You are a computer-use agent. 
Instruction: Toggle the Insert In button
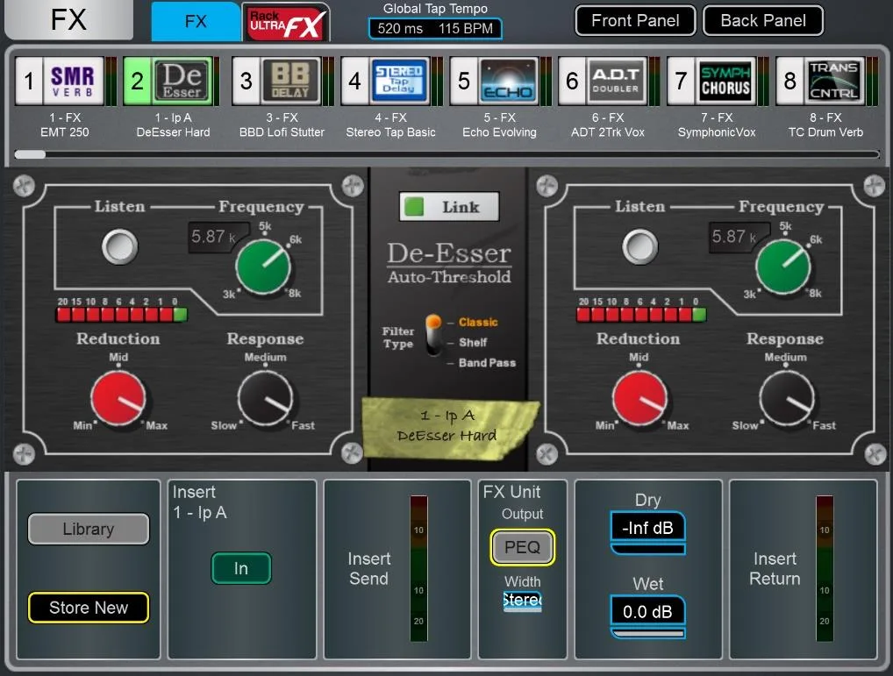point(241,568)
